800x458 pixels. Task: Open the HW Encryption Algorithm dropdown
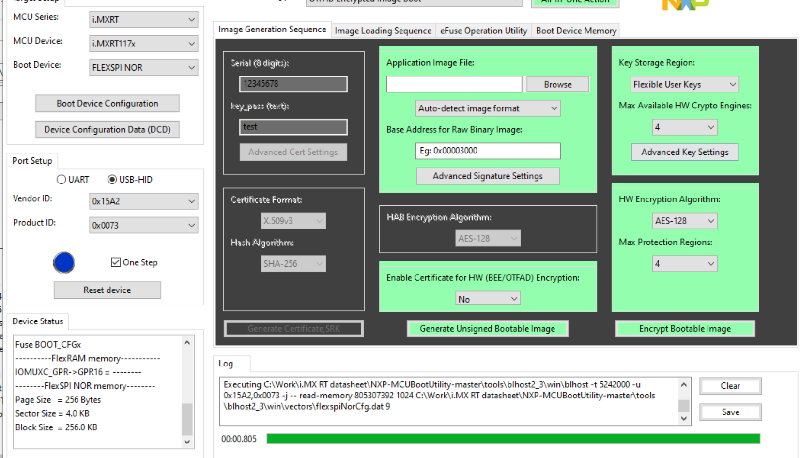(x=684, y=221)
